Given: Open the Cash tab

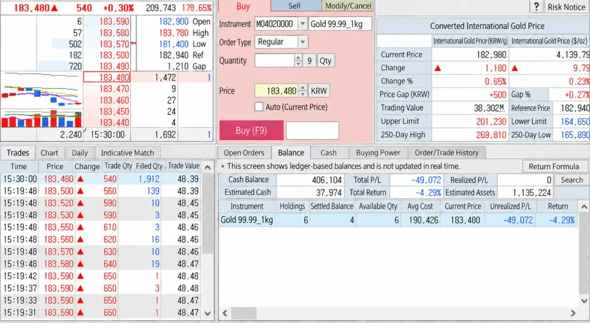Looking at the screenshot, I should 328,153.
